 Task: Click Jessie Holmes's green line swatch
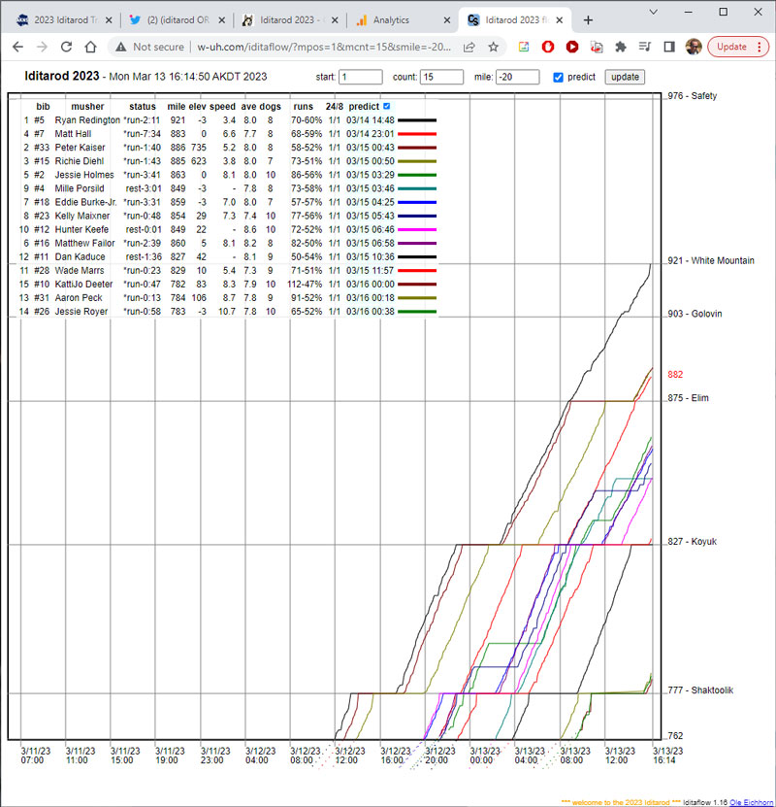(417, 175)
